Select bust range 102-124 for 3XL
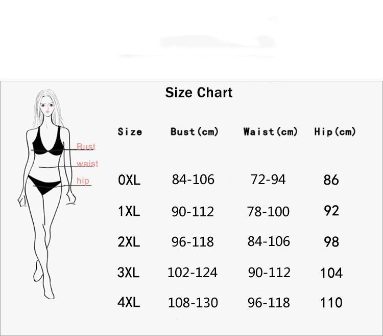Image resolution: width=383 pixels, height=336 pixels. tap(193, 273)
